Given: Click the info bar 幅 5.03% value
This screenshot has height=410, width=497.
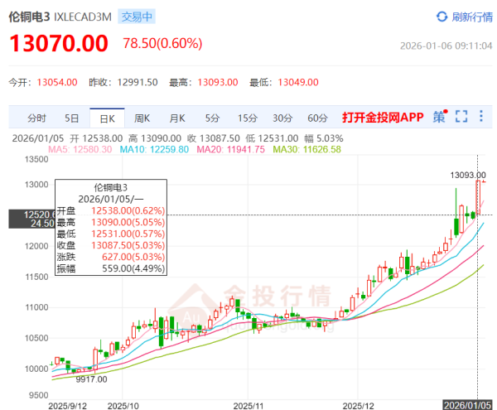Looking at the screenshot, I should click(x=324, y=138).
